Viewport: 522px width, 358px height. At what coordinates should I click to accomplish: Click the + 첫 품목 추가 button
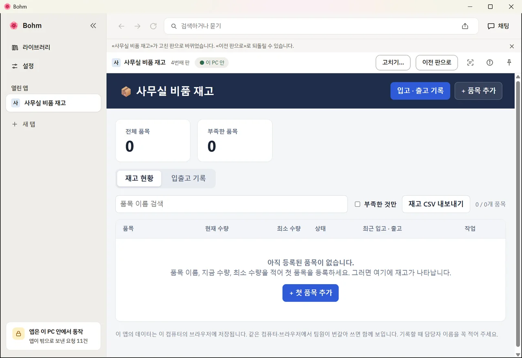pos(310,293)
